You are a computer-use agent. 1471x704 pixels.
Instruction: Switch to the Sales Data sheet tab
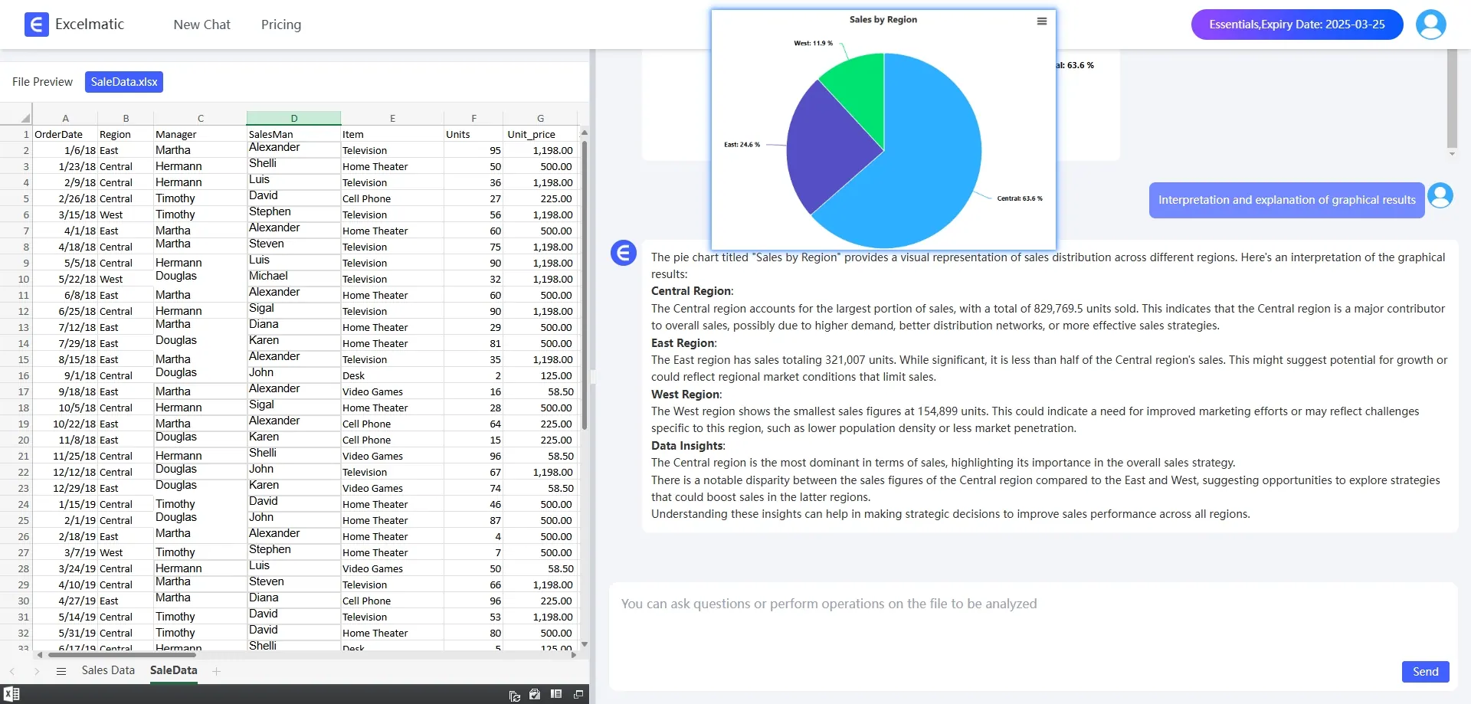click(108, 670)
